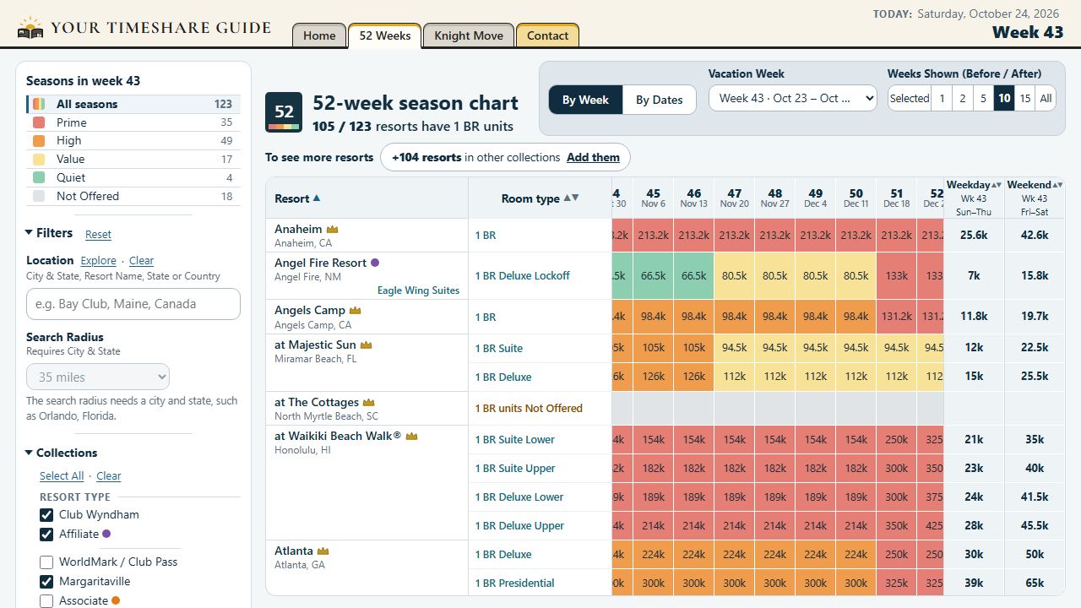Open the Eagle Wing Suites link
This screenshot has height=608, width=1081.
click(418, 290)
